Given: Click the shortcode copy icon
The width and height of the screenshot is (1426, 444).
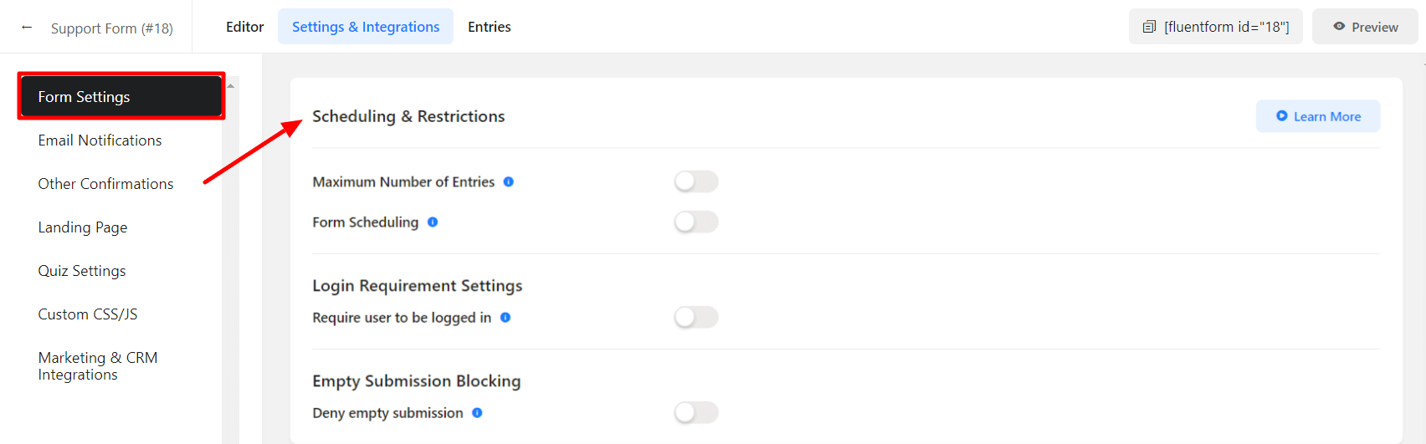Looking at the screenshot, I should pyautogui.click(x=1149, y=27).
